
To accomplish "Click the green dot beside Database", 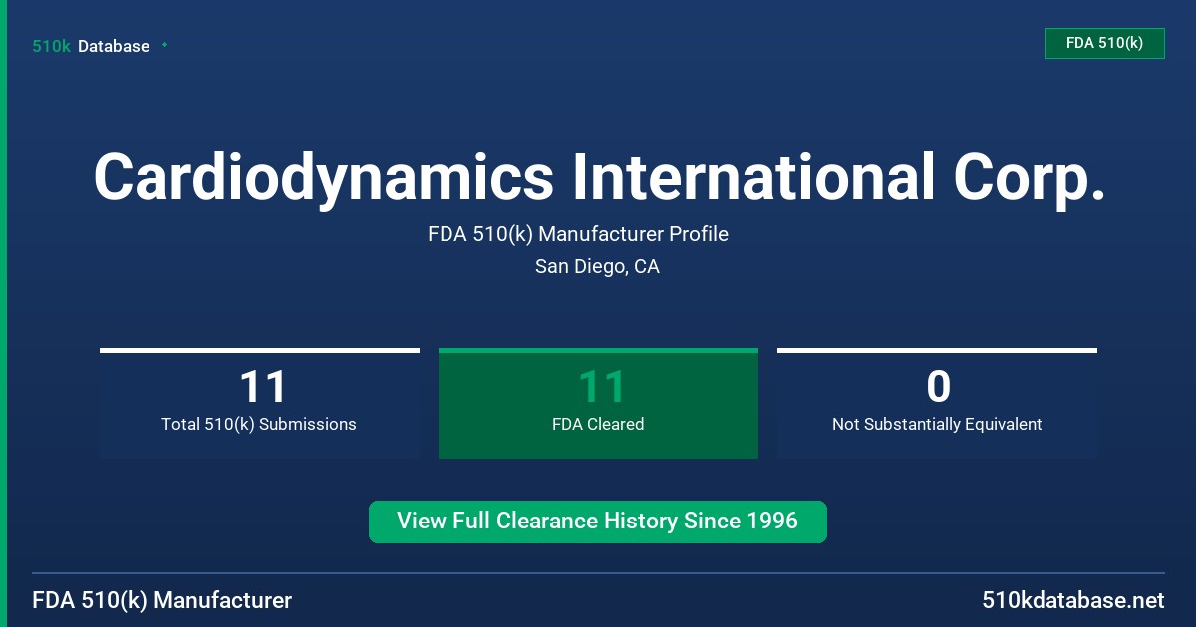I will point(164,45).
